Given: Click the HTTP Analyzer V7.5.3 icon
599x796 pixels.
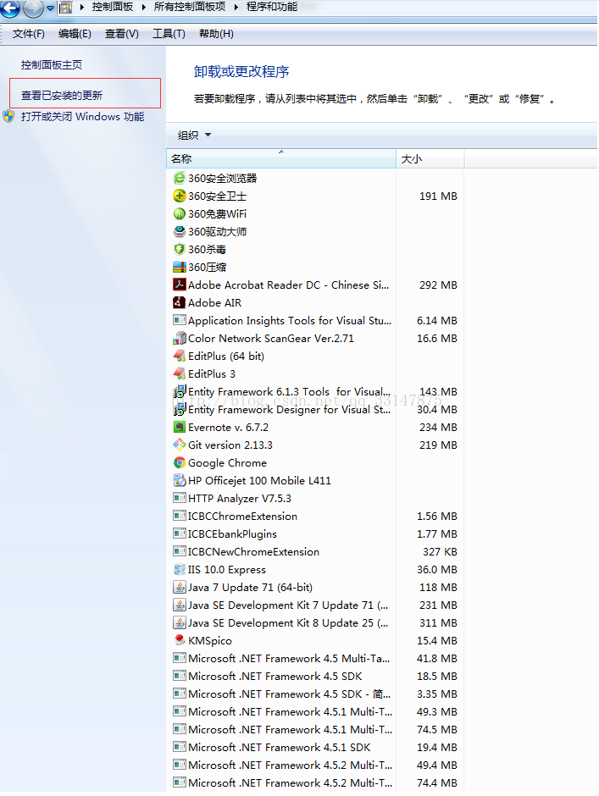Looking at the screenshot, I should tap(180, 498).
